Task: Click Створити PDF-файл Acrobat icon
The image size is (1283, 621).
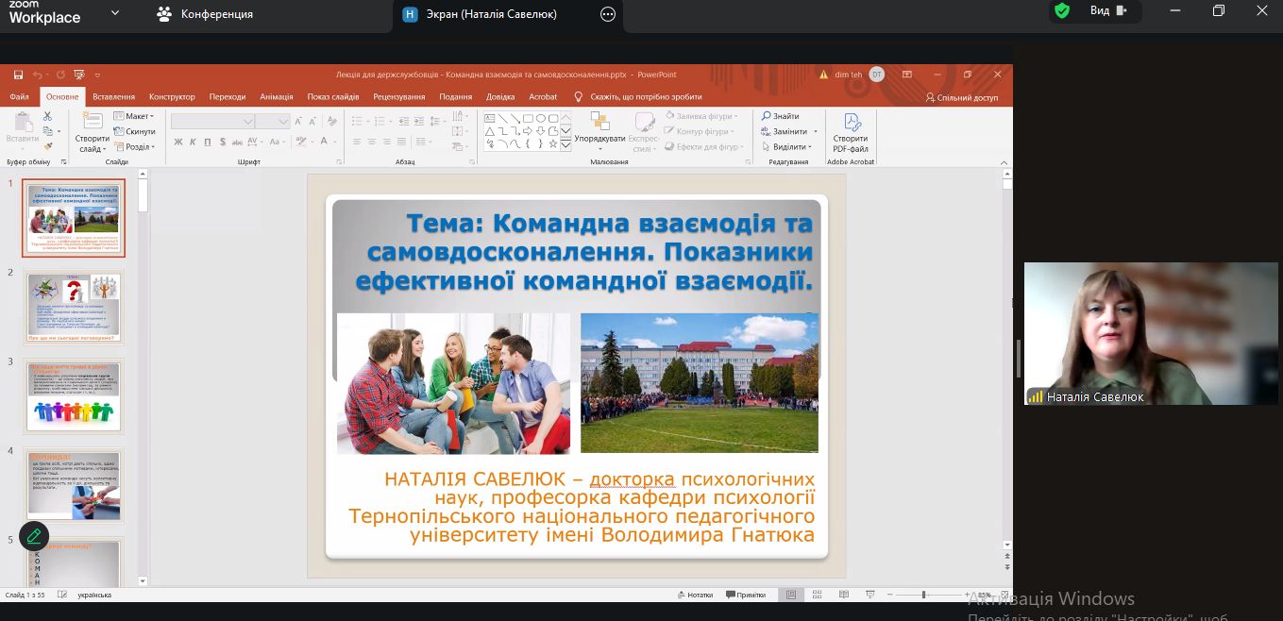Action: coord(851,132)
